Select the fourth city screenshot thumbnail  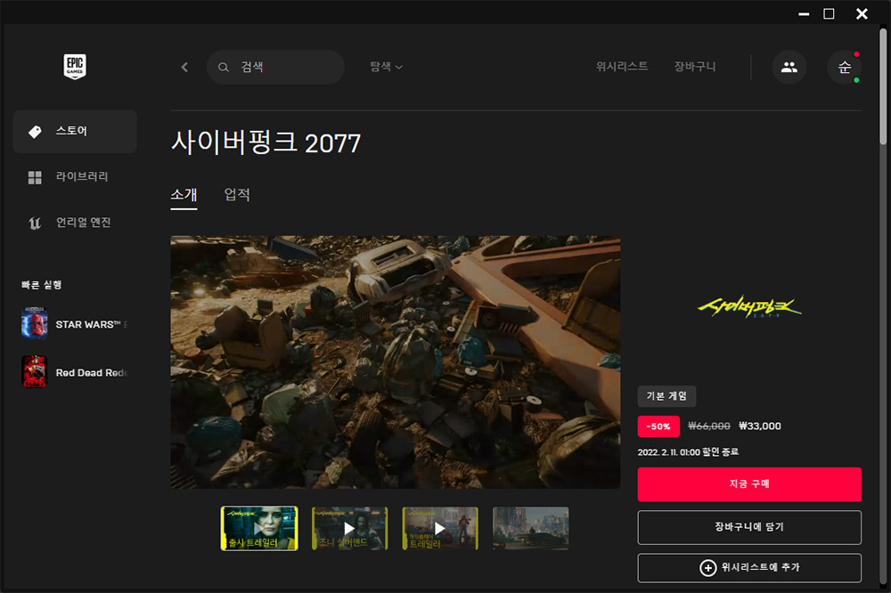pos(531,528)
